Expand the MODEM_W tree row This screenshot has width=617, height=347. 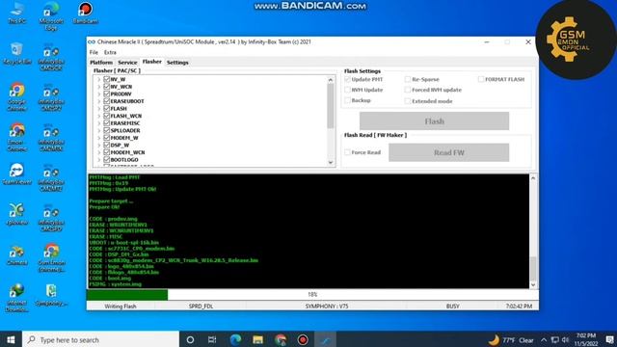click(x=99, y=138)
